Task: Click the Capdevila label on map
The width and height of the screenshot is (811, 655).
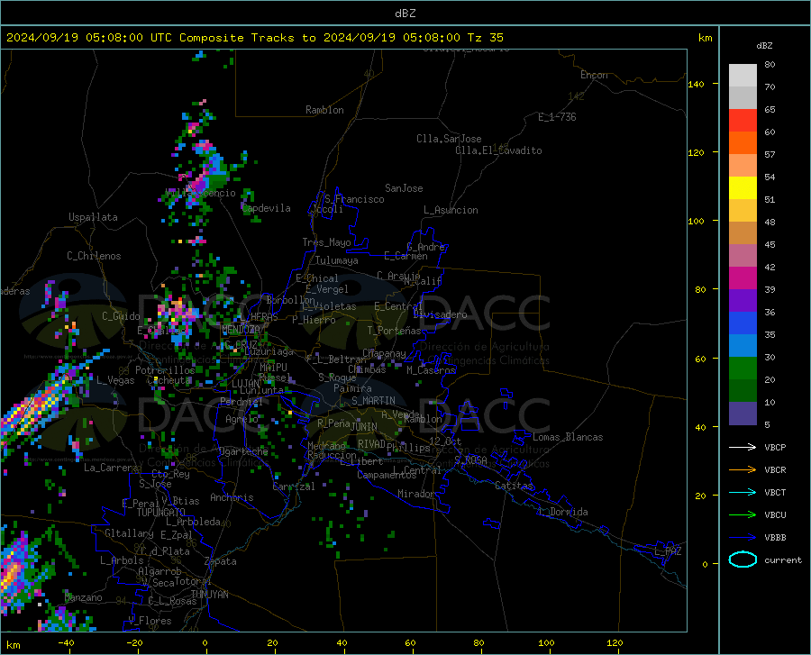Action: pos(267,208)
